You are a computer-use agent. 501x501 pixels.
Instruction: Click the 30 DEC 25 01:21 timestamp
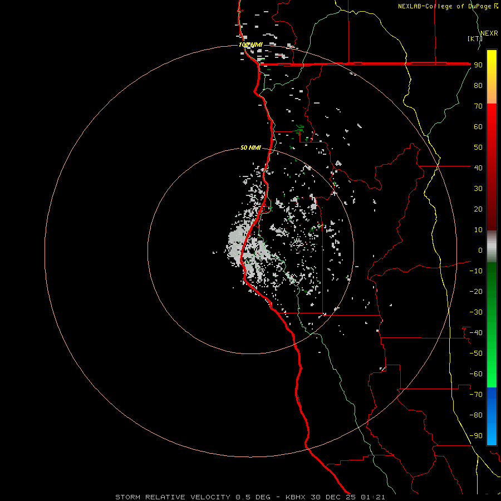coord(347,497)
